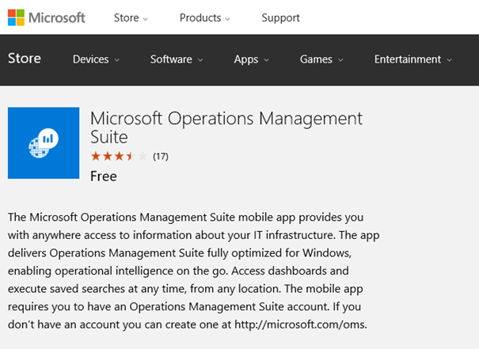479x349 pixels.
Task: Click the first orange rating star
Action: point(96,156)
